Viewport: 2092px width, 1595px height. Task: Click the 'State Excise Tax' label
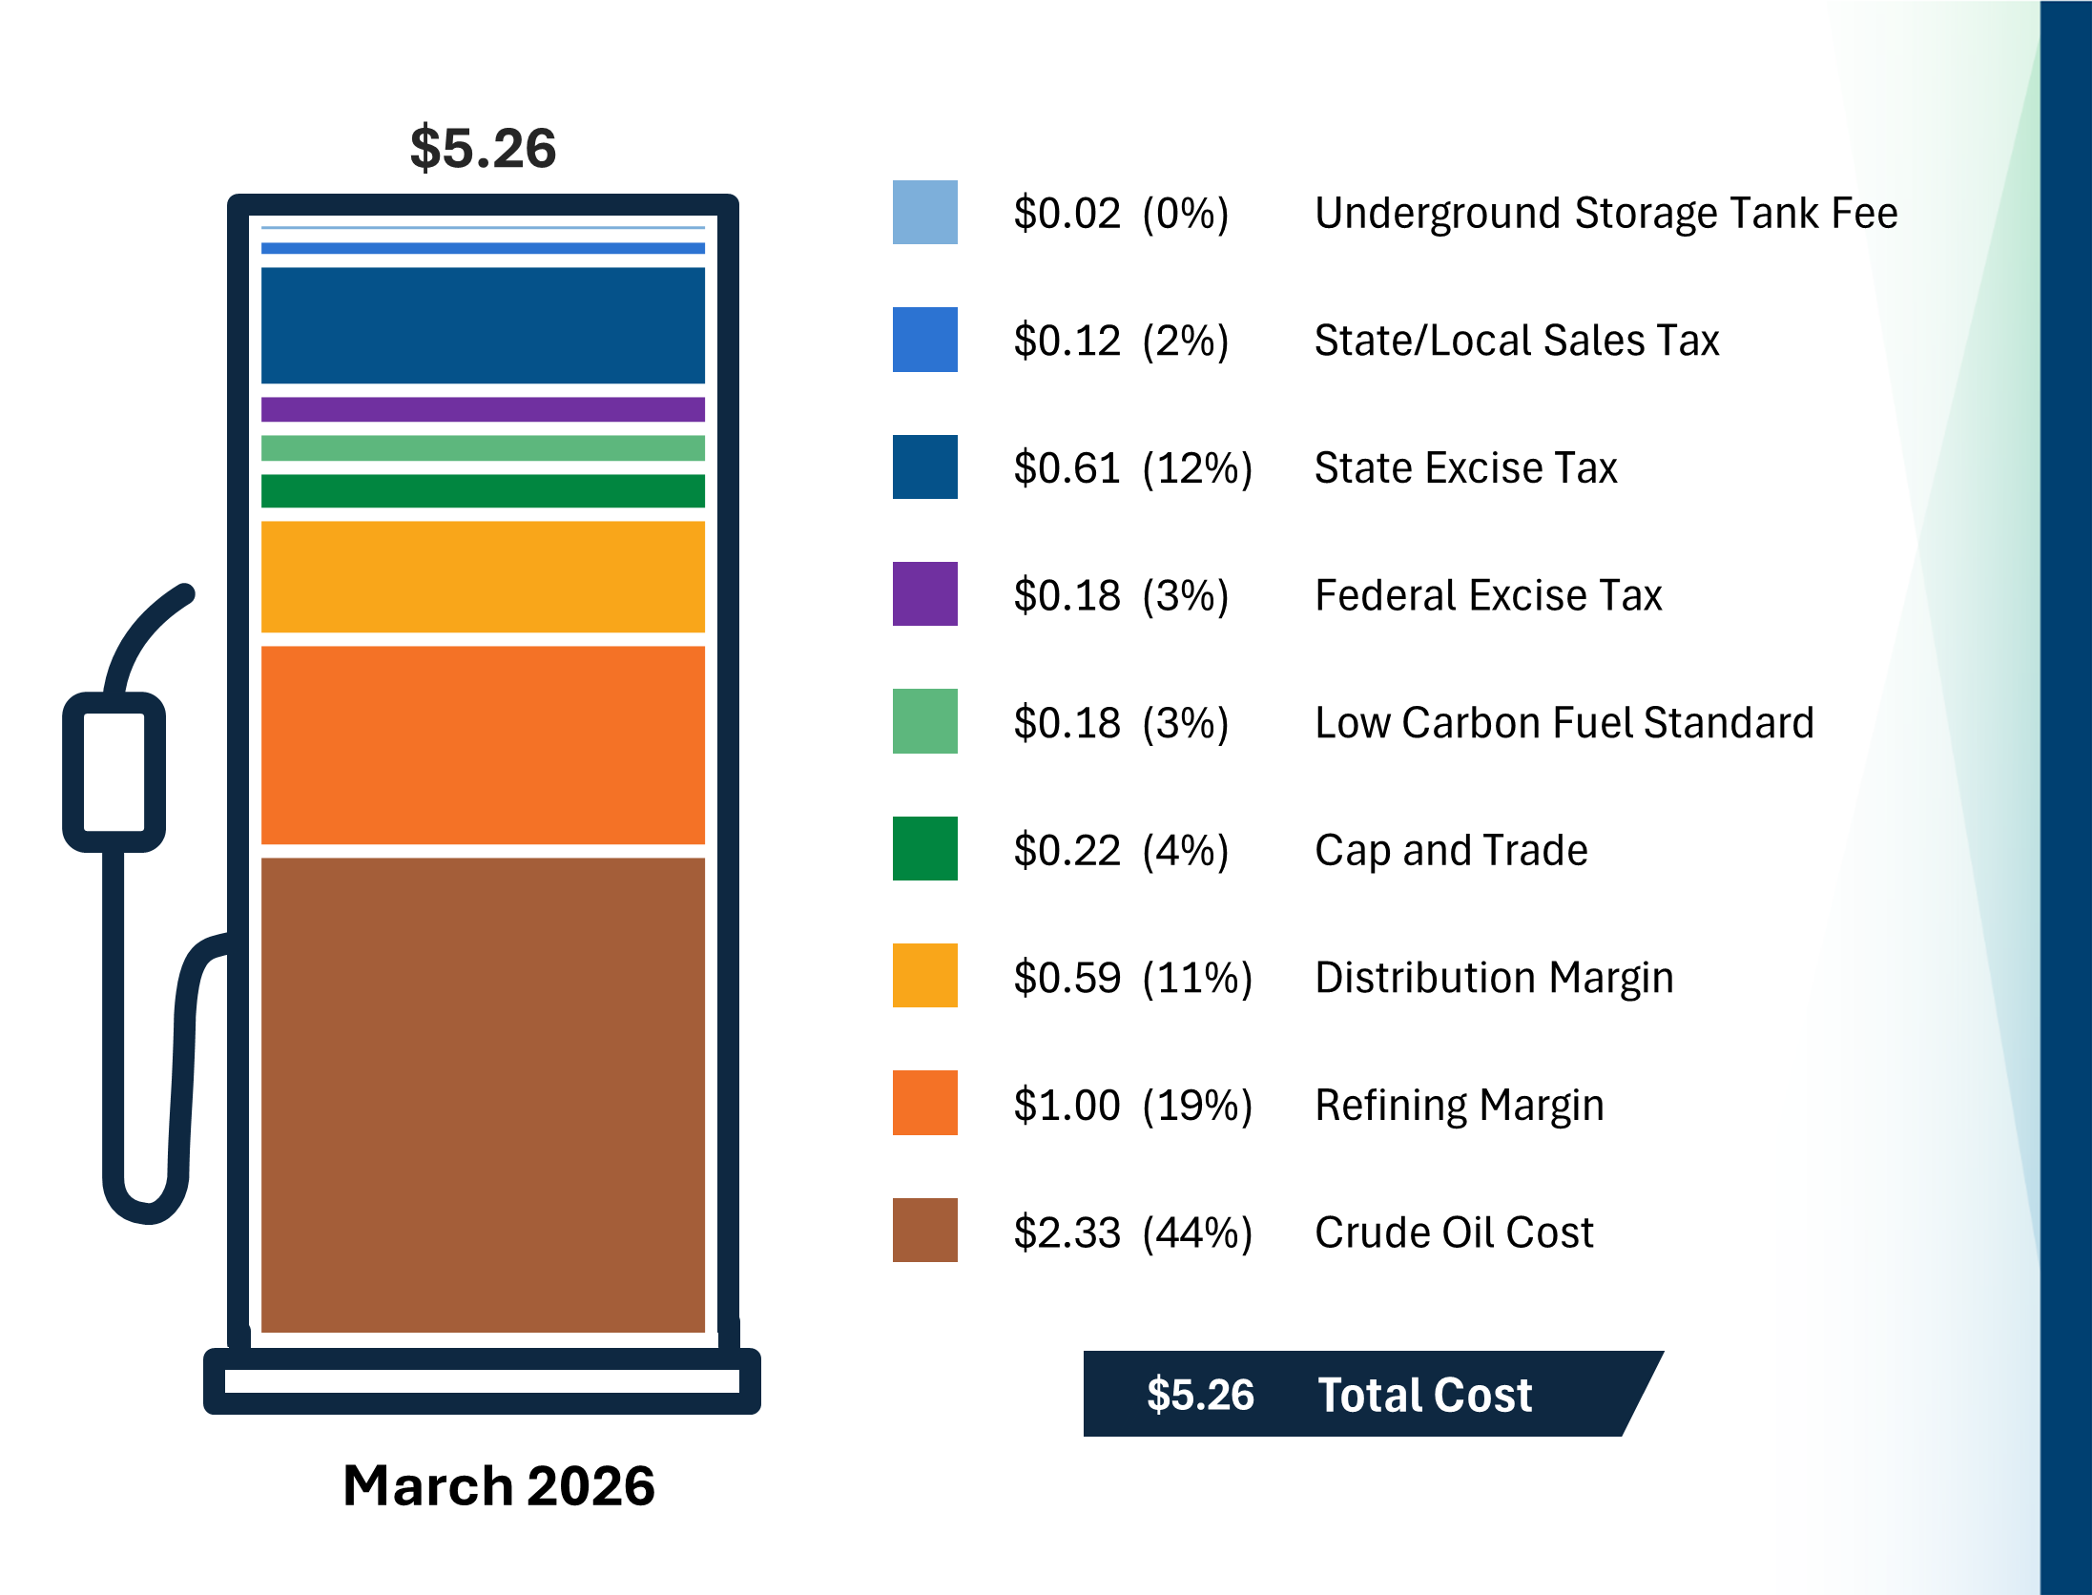pos(1466,468)
